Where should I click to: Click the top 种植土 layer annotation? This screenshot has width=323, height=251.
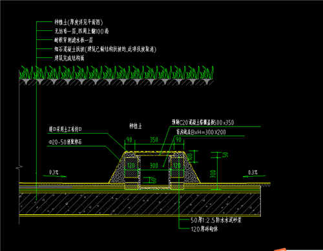click(x=79, y=22)
